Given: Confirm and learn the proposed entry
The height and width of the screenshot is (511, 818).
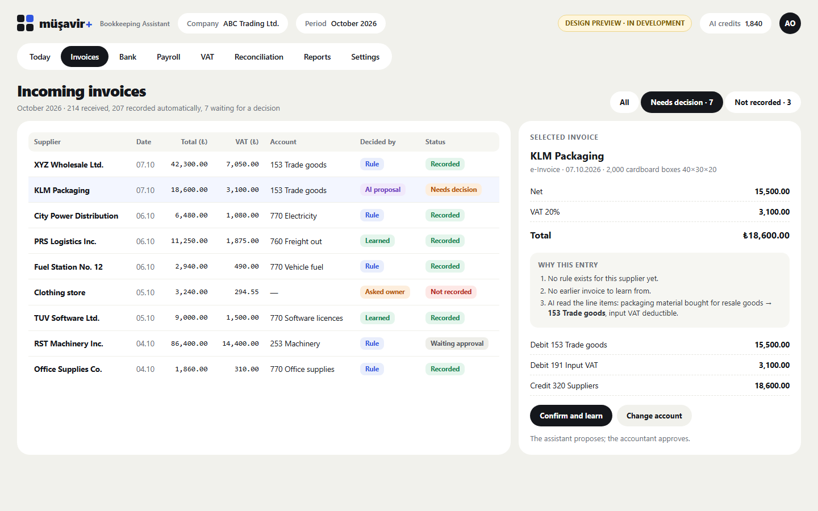Looking at the screenshot, I should pyautogui.click(x=571, y=416).
